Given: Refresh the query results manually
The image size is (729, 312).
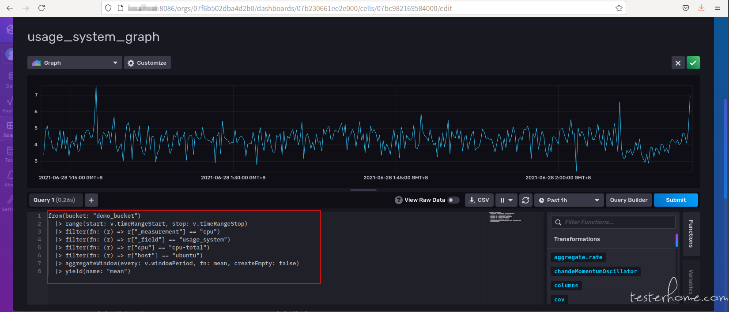Looking at the screenshot, I should [525, 200].
